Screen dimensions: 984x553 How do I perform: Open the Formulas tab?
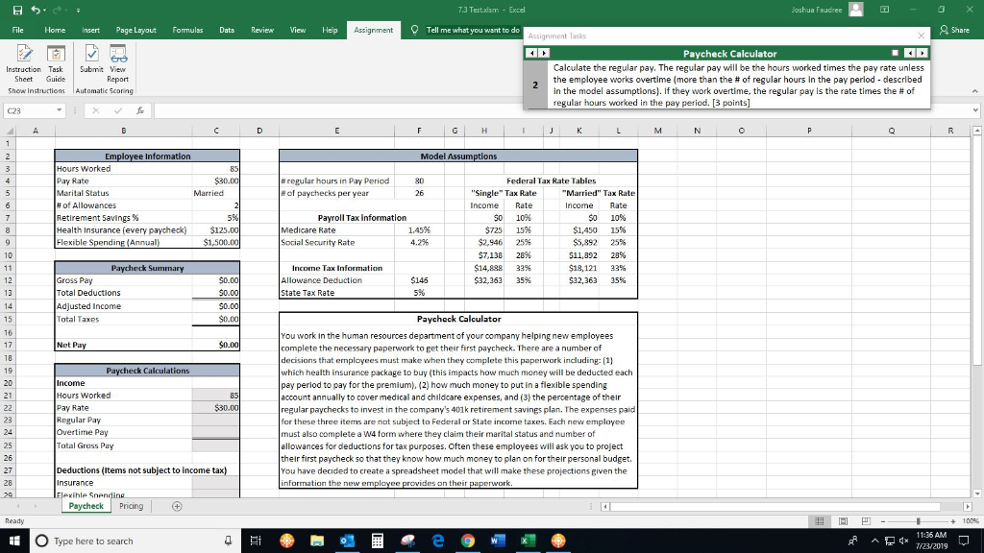[x=187, y=30]
